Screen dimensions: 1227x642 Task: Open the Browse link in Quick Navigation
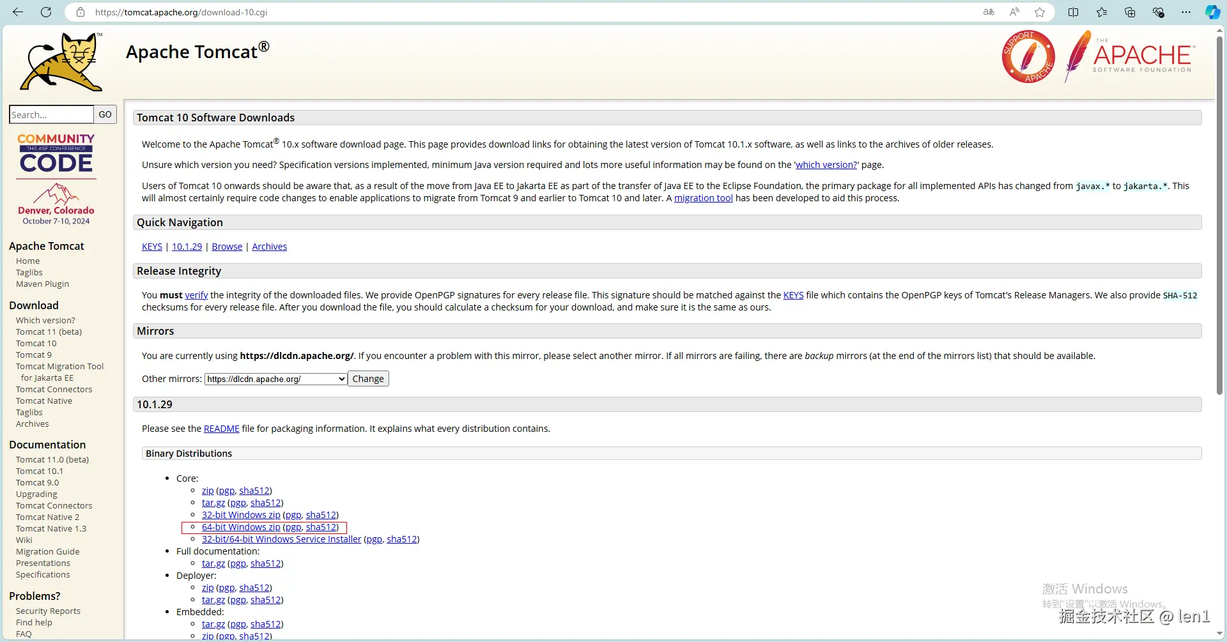tap(227, 247)
